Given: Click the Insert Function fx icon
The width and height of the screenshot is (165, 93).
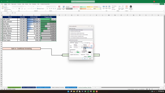Looking at the screenshot, I should [12, 13].
